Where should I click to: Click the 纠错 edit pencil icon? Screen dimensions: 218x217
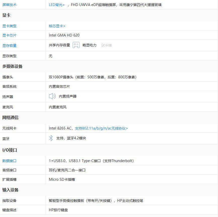click(x=103, y=45)
